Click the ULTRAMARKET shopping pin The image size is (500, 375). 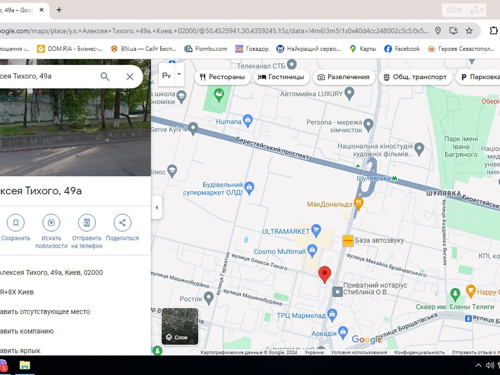(x=316, y=231)
